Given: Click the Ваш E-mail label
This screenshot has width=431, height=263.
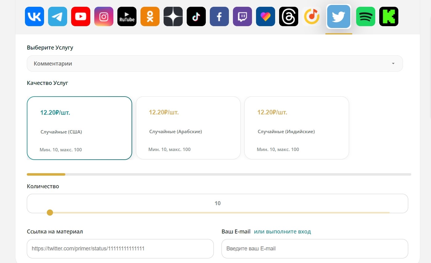Looking at the screenshot, I should click(236, 232).
